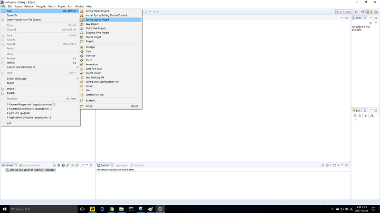This screenshot has width=380, height=213.
Task: Click Open Projects from File System...
Action: click(x=40, y=20)
